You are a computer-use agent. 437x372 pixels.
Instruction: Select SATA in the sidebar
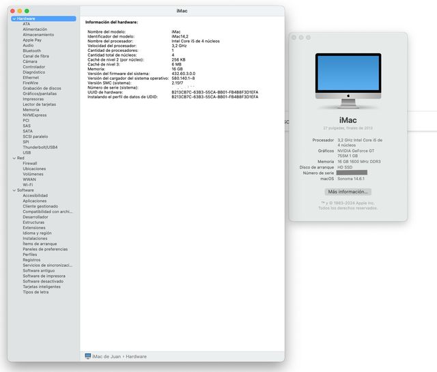point(27,131)
